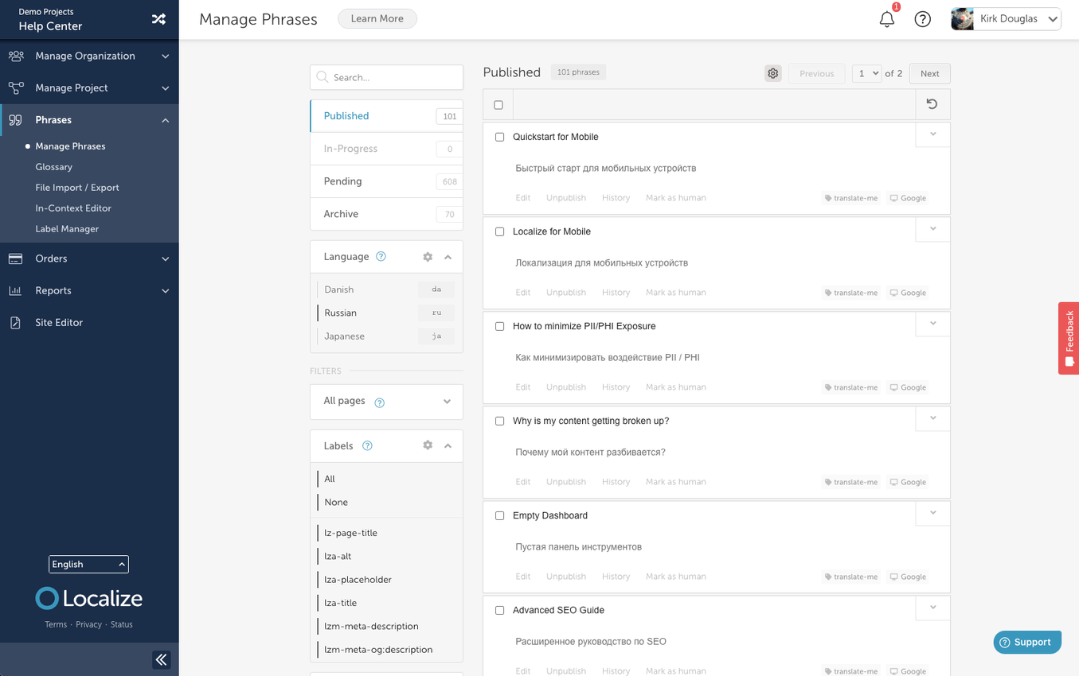Switch to the Pending phrases tab

342,181
